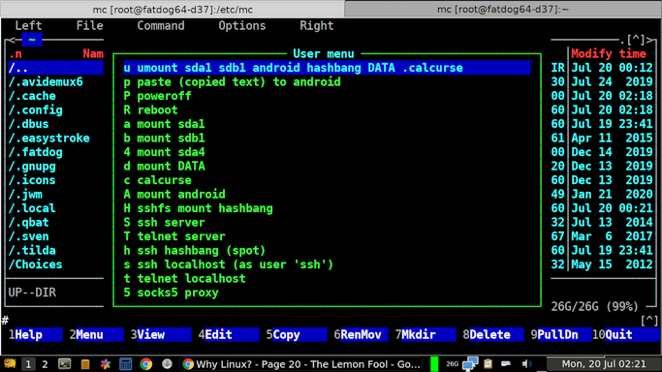Open the Left menu
The width and height of the screenshot is (662, 372).
click(28, 26)
